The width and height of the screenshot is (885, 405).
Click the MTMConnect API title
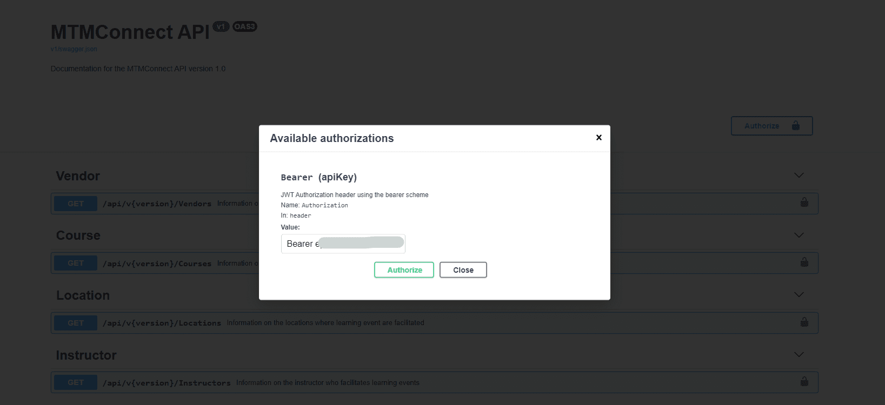(x=130, y=32)
